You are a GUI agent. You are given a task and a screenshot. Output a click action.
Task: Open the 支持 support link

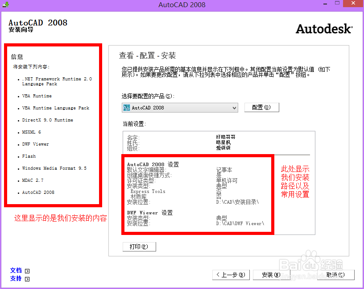pyautogui.click(x=16, y=279)
